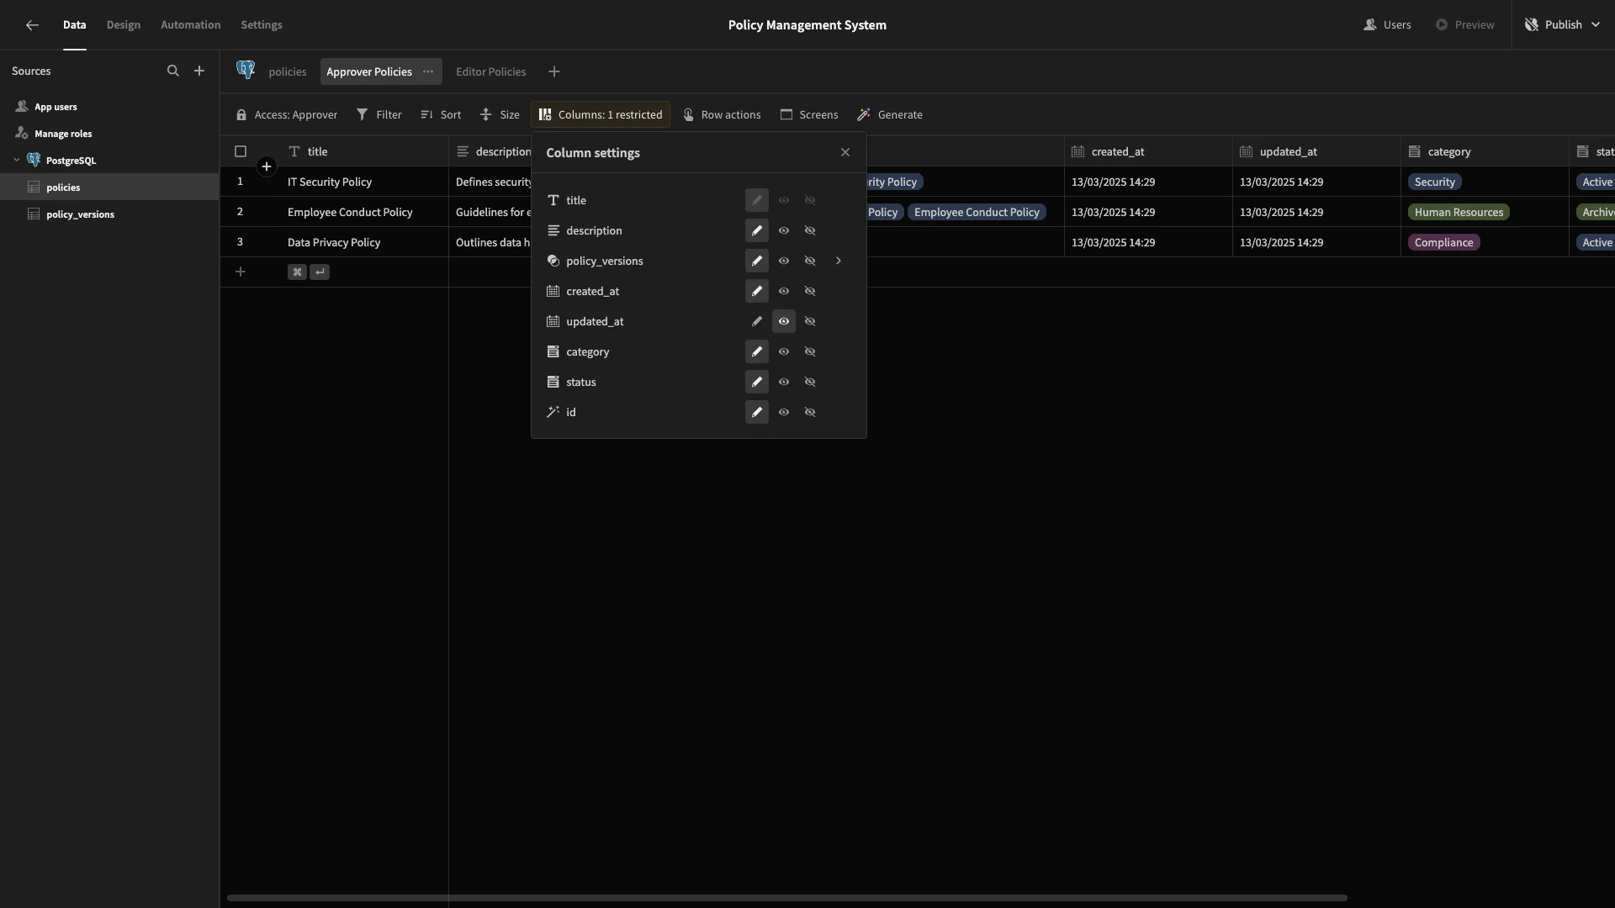This screenshot has height=908, width=1615.
Task: Collapse the PostgreSQL source tree
Action: [x=17, y=160]
